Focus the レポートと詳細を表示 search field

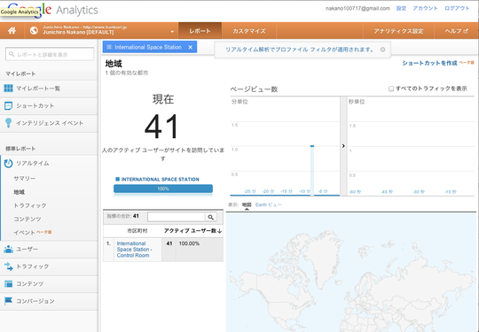coord(50,54)
